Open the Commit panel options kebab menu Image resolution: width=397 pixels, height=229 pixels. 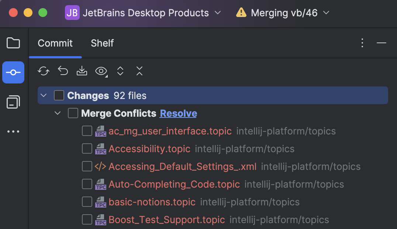point(362,43)
